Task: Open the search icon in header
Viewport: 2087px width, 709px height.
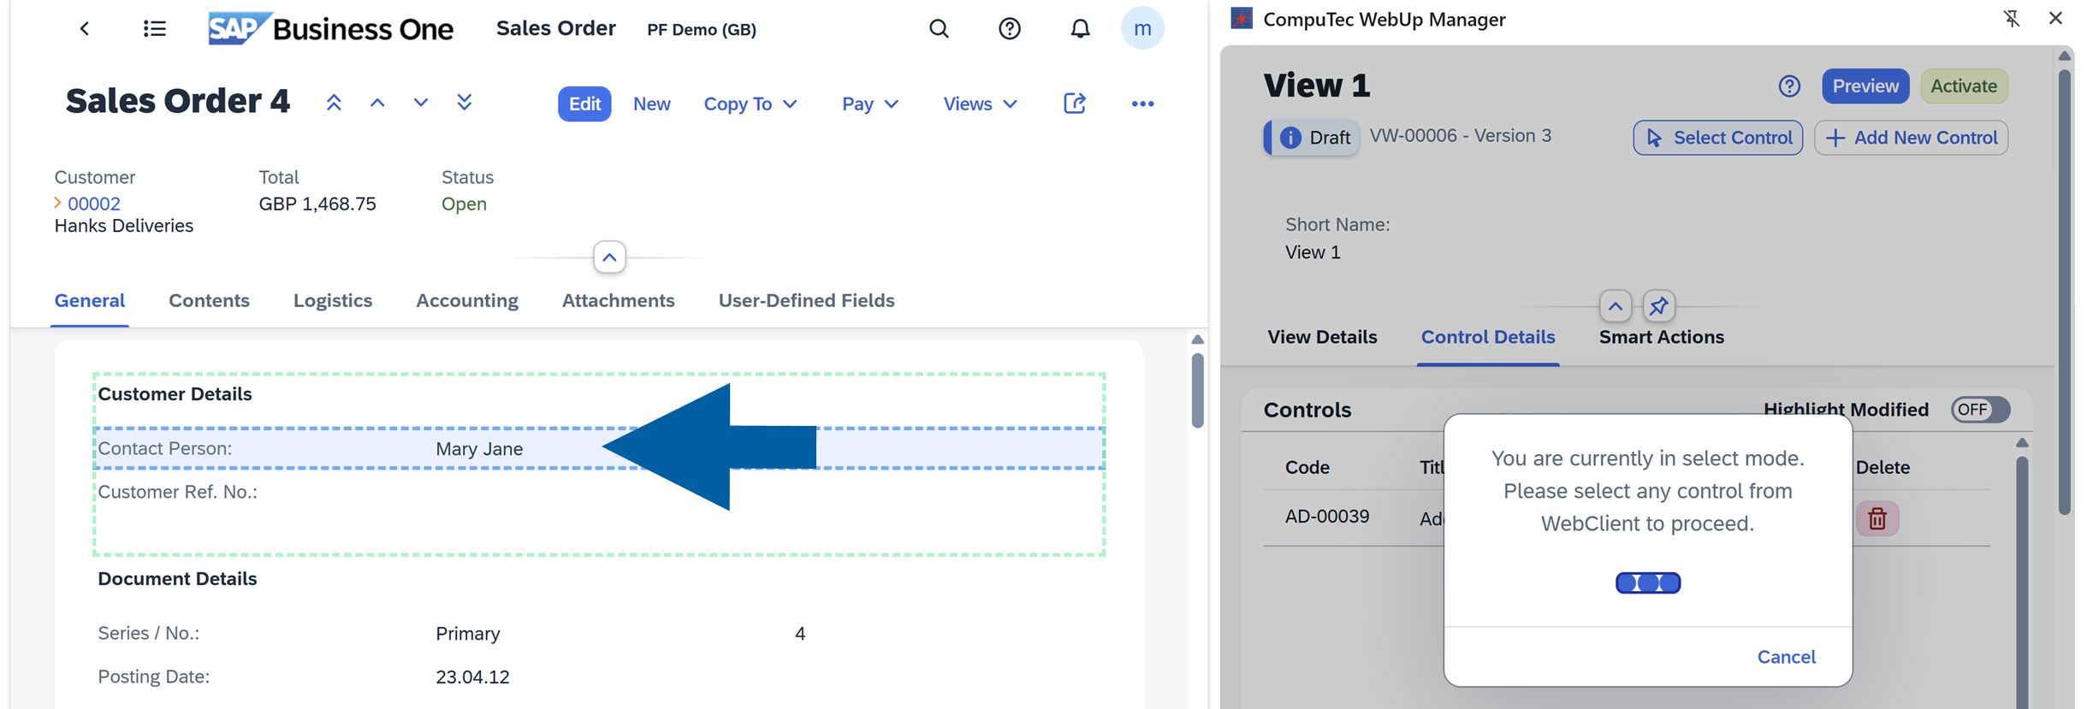Action: [939, 29]
